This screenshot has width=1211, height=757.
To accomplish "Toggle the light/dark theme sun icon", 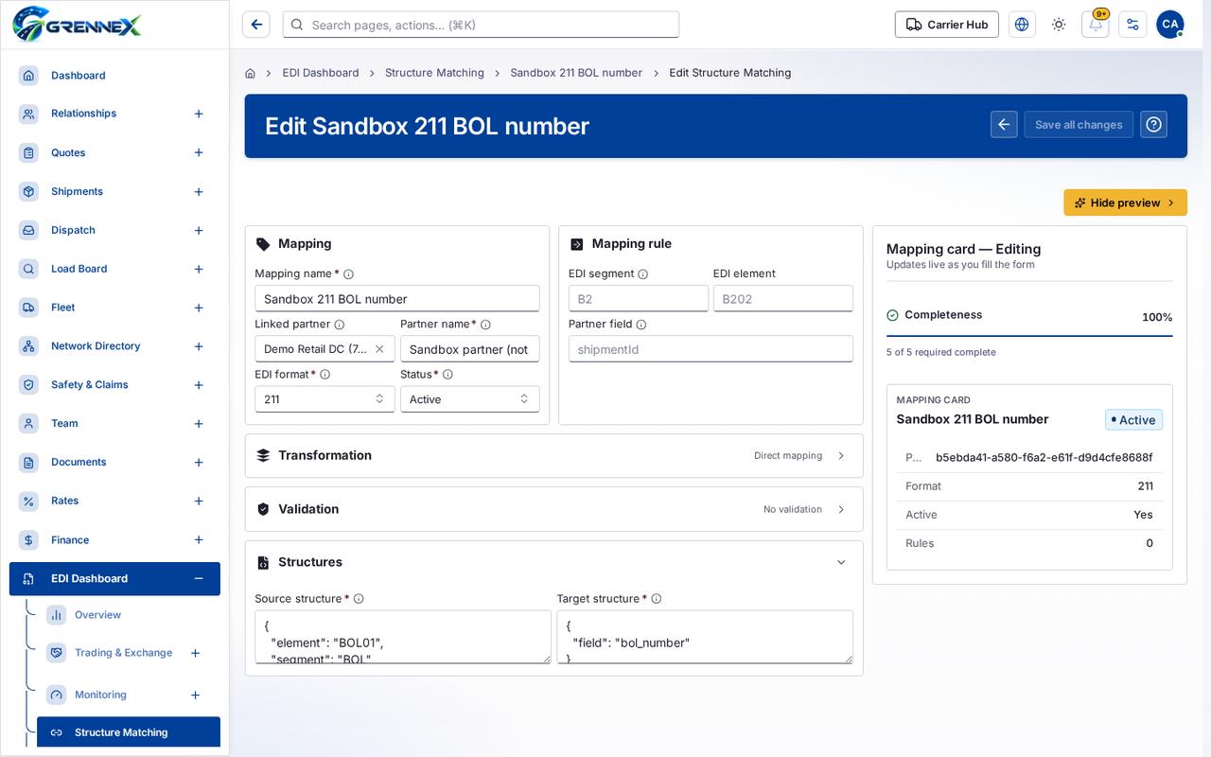I will [1059, 25].
